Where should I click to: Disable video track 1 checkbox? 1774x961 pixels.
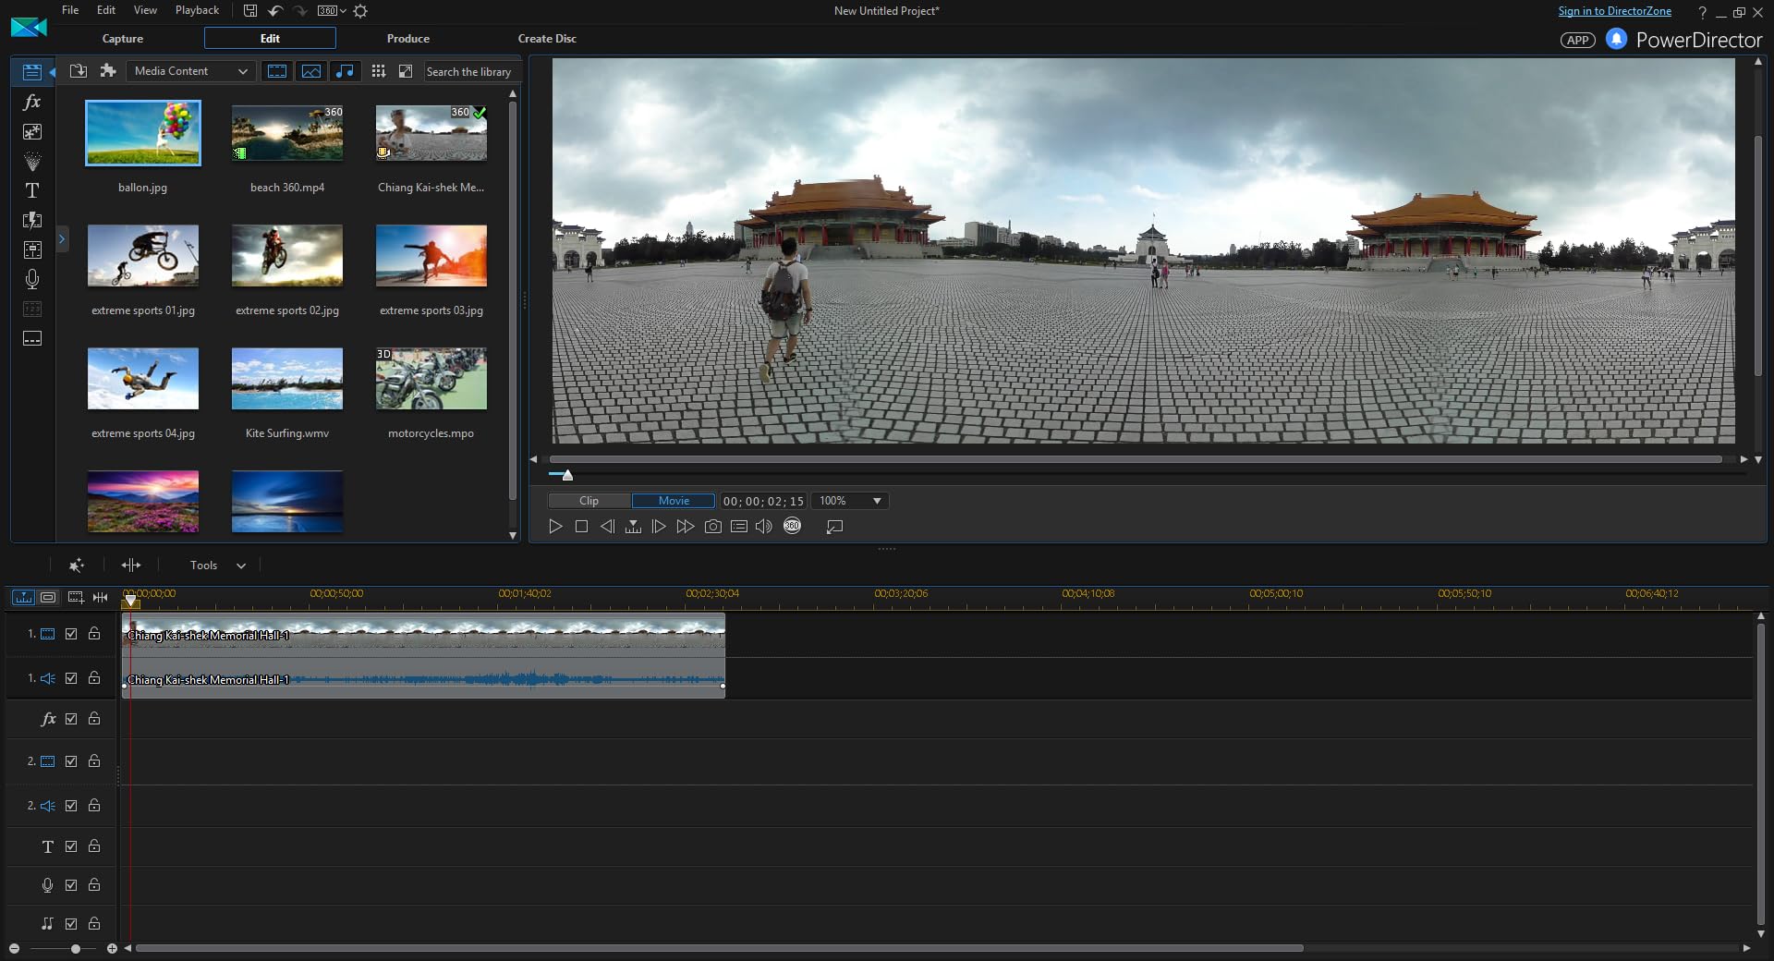(x=71, y=634)
